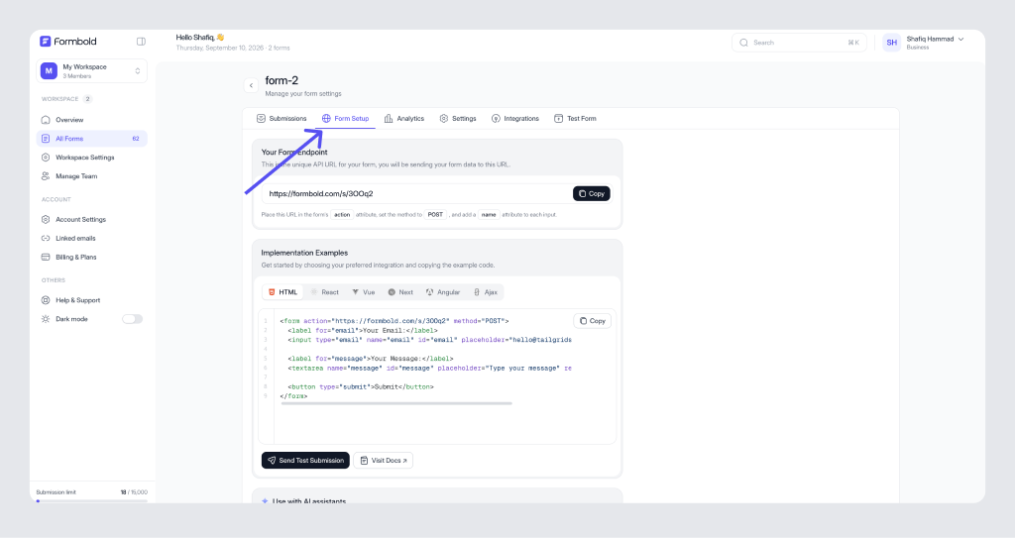This screenshot has height=538, width=1015.
Task: Open Help & Support
Action: [x=92, y=300]
